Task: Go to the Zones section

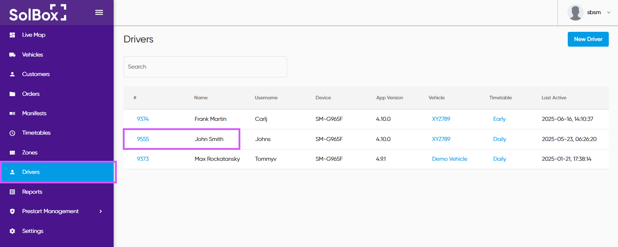Action: pyautogui.click(x=30, y=153)
